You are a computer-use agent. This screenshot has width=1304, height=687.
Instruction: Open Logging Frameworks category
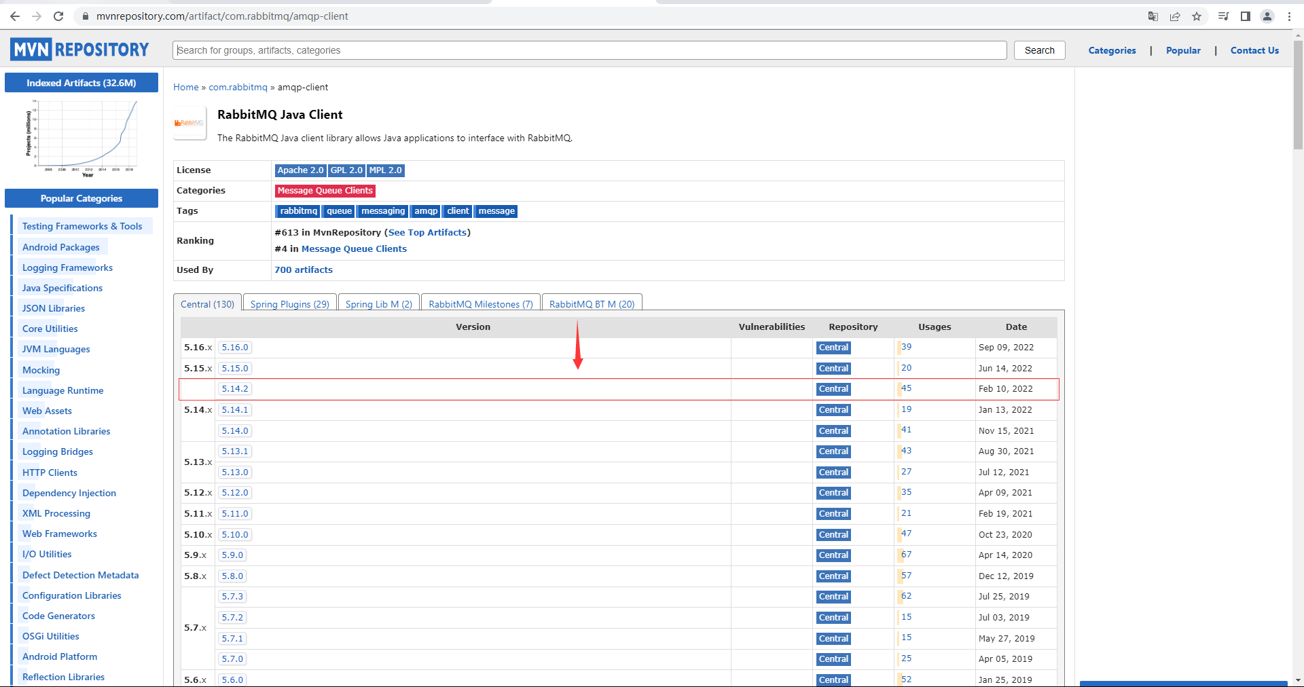67,267
